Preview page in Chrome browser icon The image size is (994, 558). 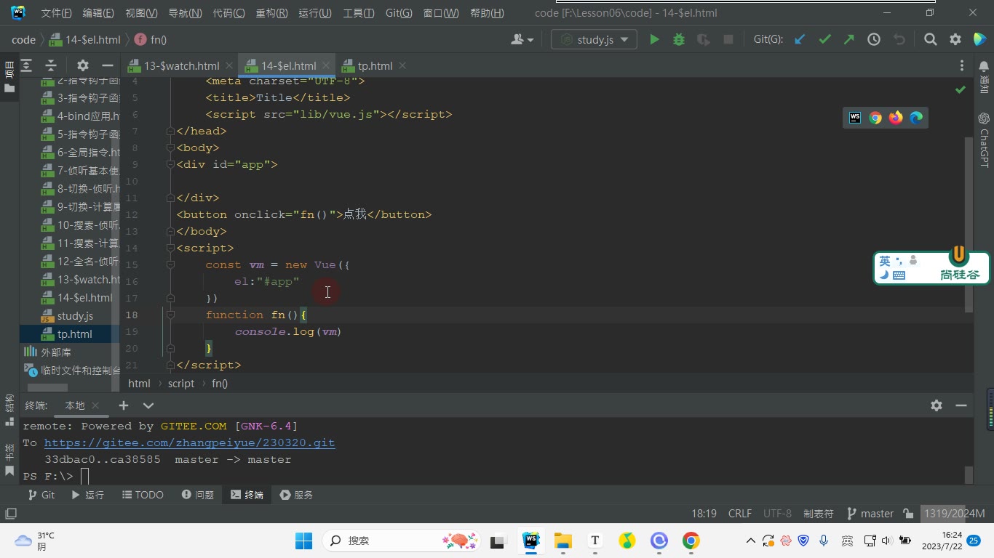875,118
